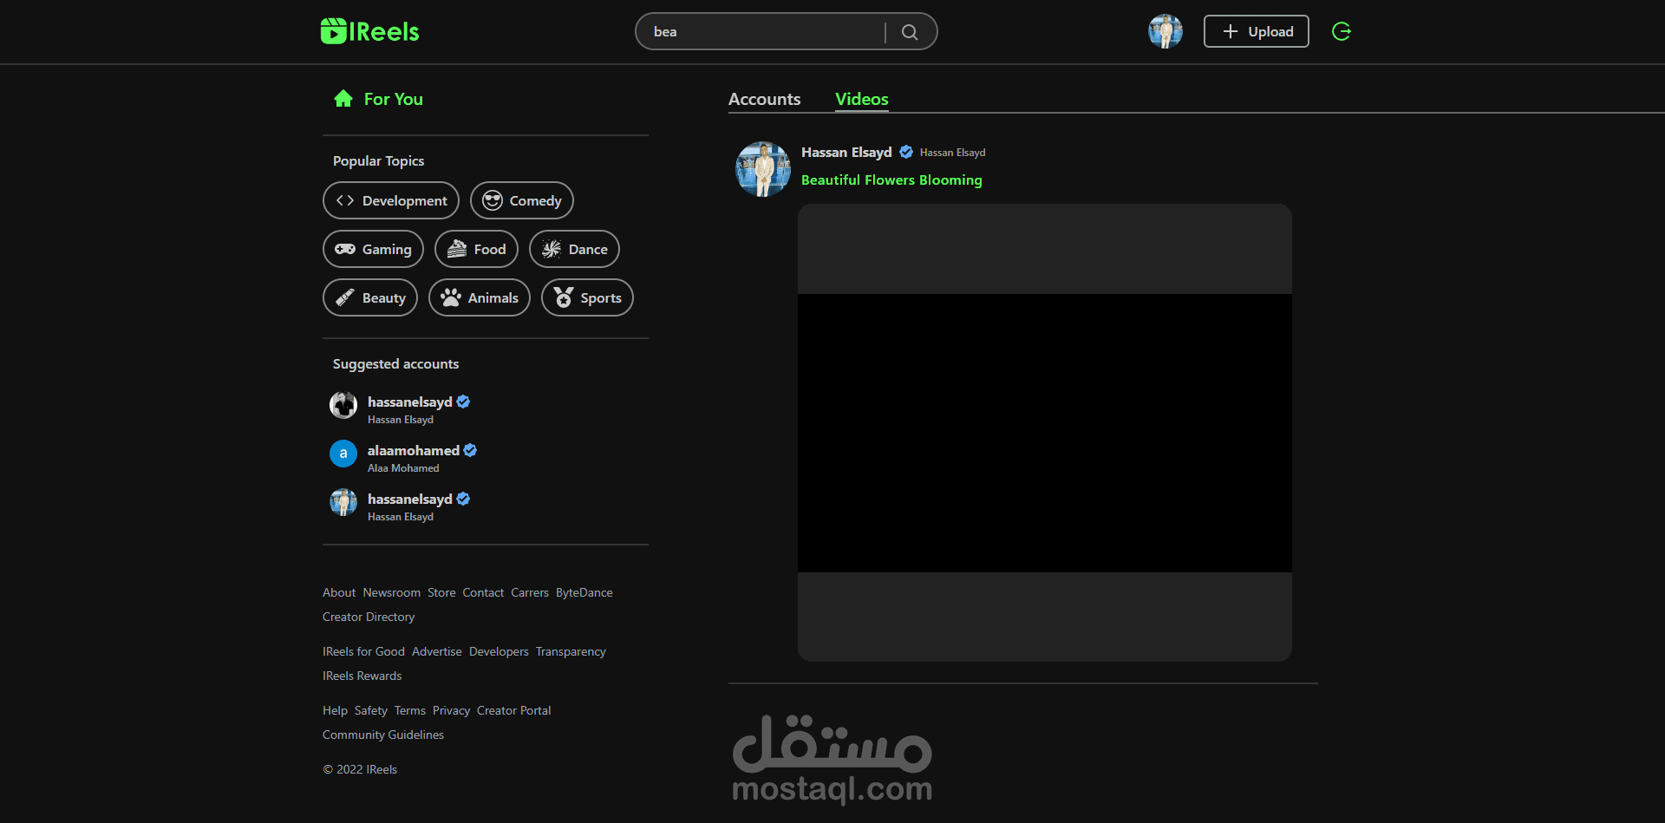This screenshot has height=823, width=1665.
Task: Open the Safety footer link
Action: coord(371,710)
